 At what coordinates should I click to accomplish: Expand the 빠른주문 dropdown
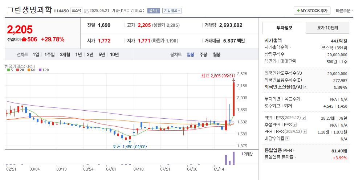(344, 11)
